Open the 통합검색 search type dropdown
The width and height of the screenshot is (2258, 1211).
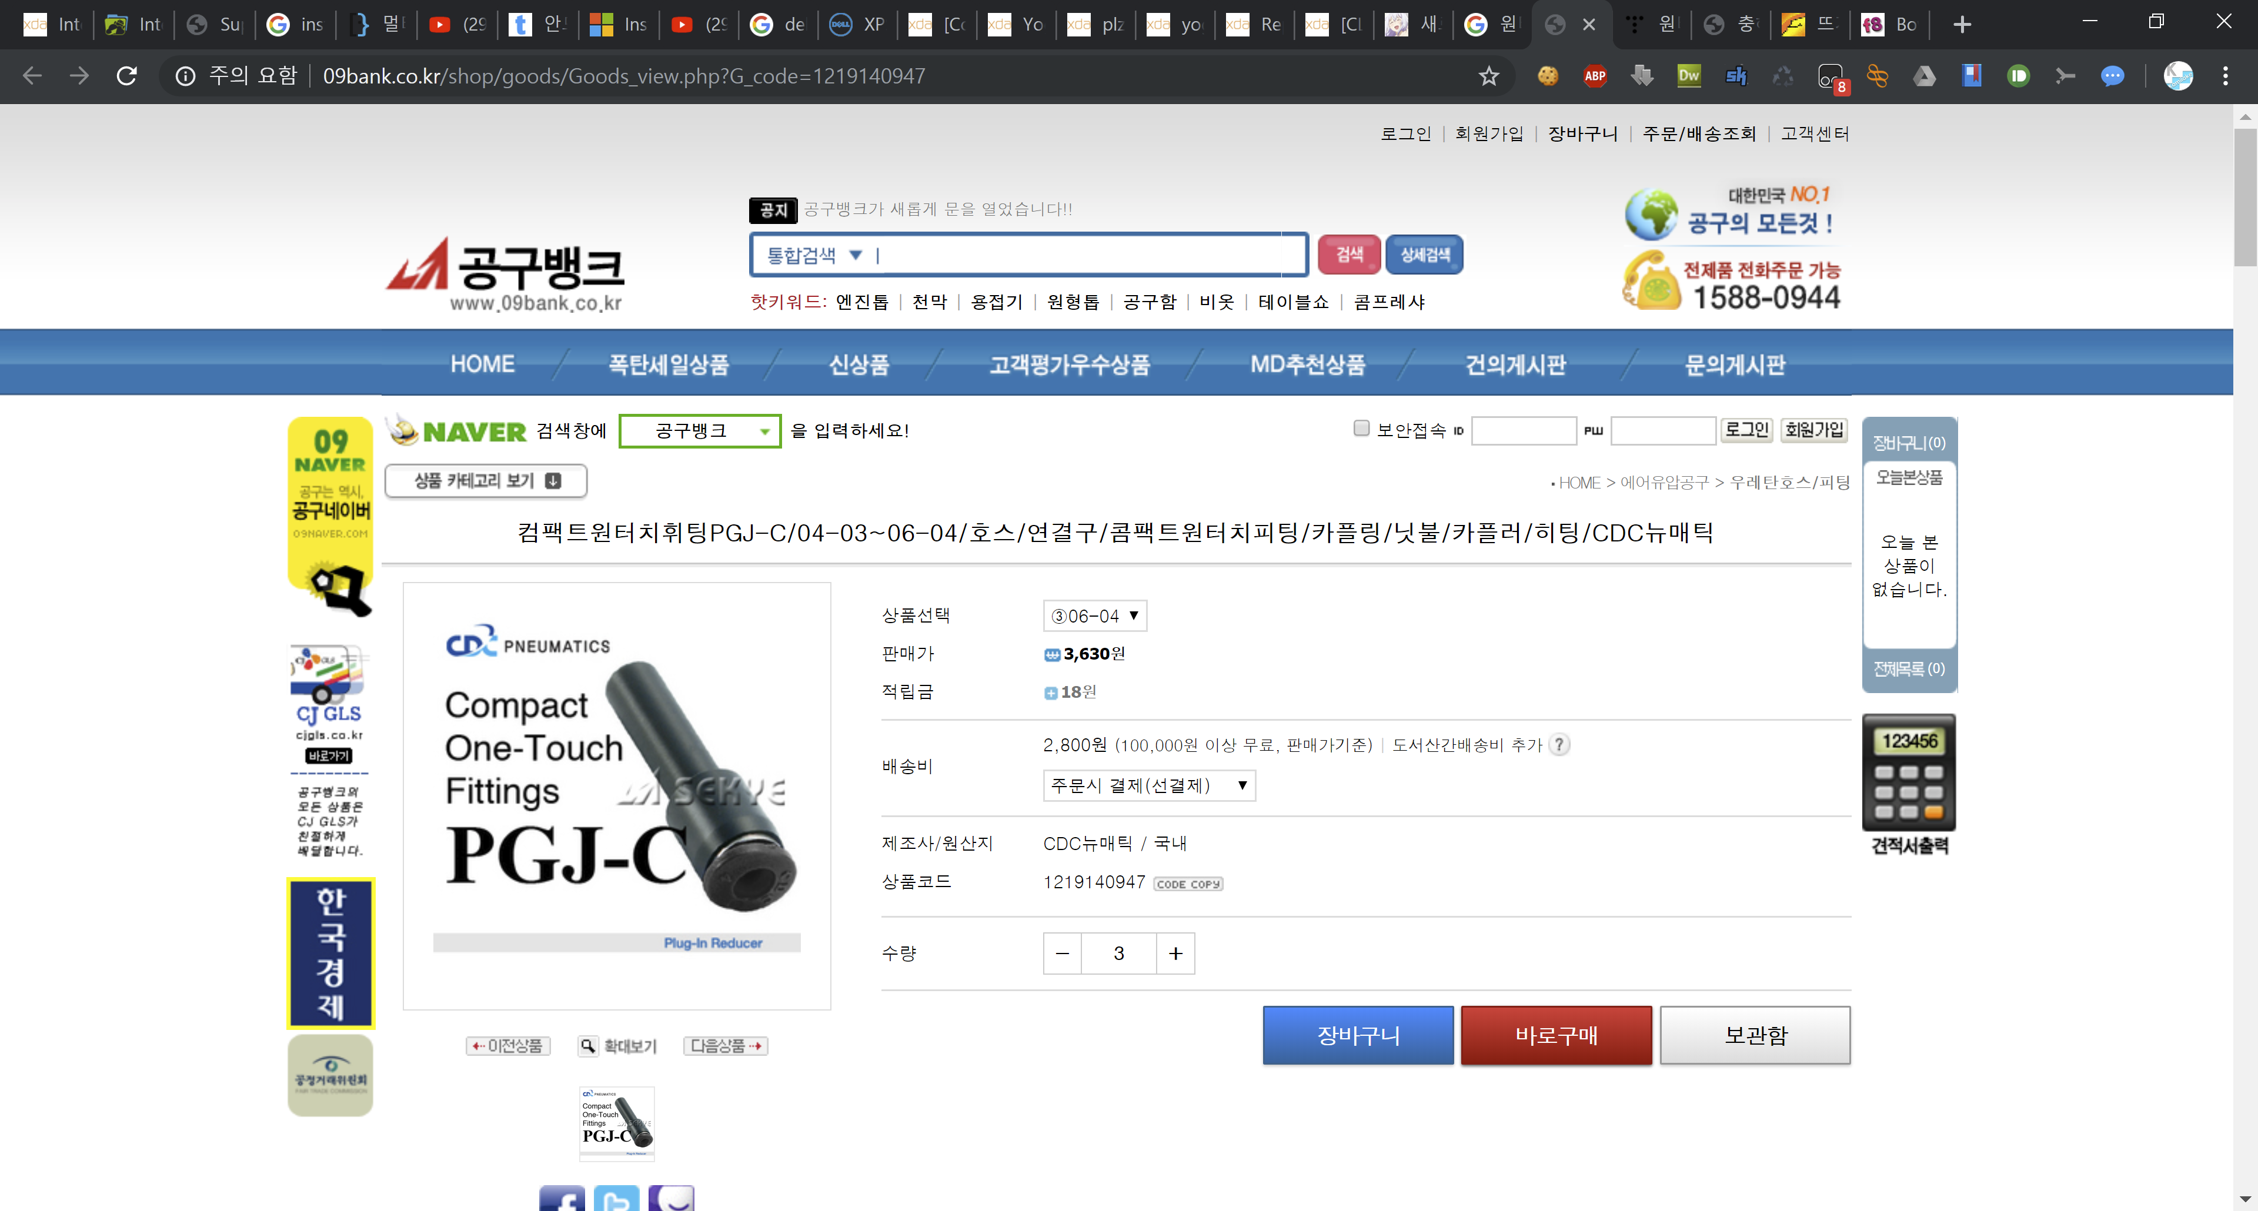tap(814, 255)
